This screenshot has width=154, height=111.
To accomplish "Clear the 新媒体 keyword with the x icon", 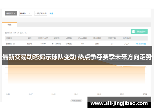I will click(x=30, y=13).
